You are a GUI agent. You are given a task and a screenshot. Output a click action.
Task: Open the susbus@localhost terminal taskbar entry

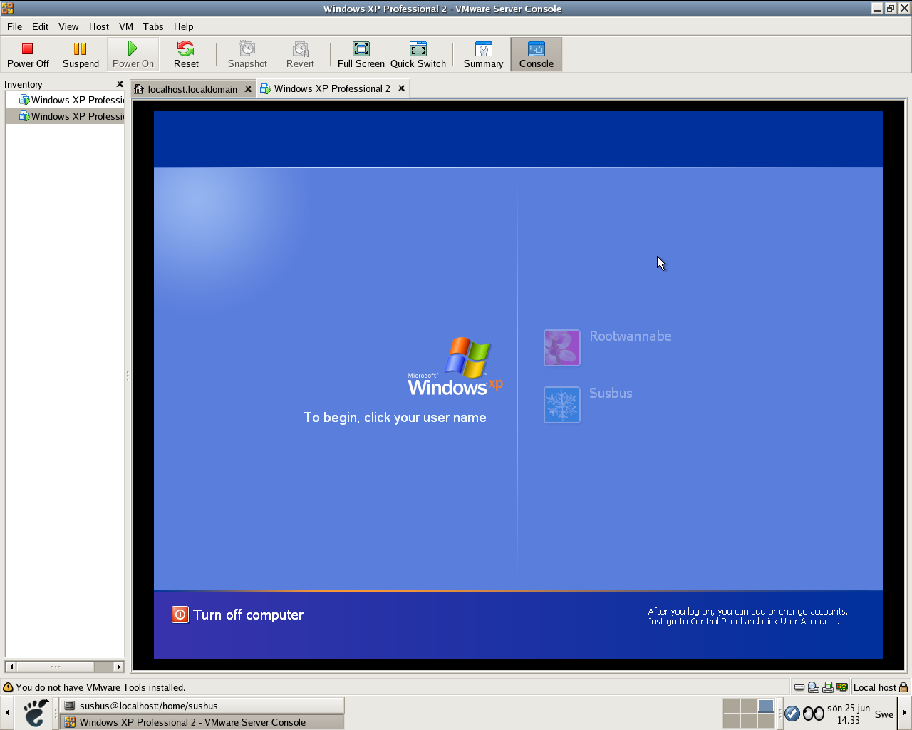coord(202,706)
